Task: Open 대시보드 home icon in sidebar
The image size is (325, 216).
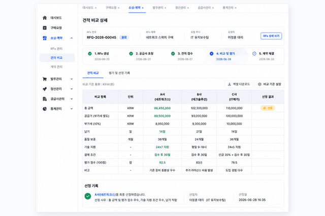Action: coord(45,18)
